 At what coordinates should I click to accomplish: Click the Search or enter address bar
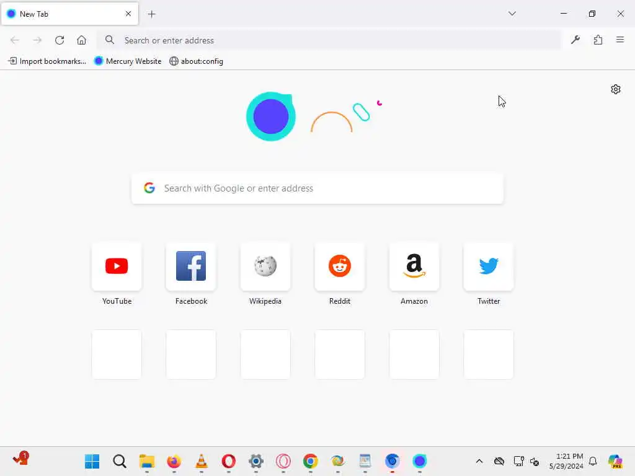329,40
